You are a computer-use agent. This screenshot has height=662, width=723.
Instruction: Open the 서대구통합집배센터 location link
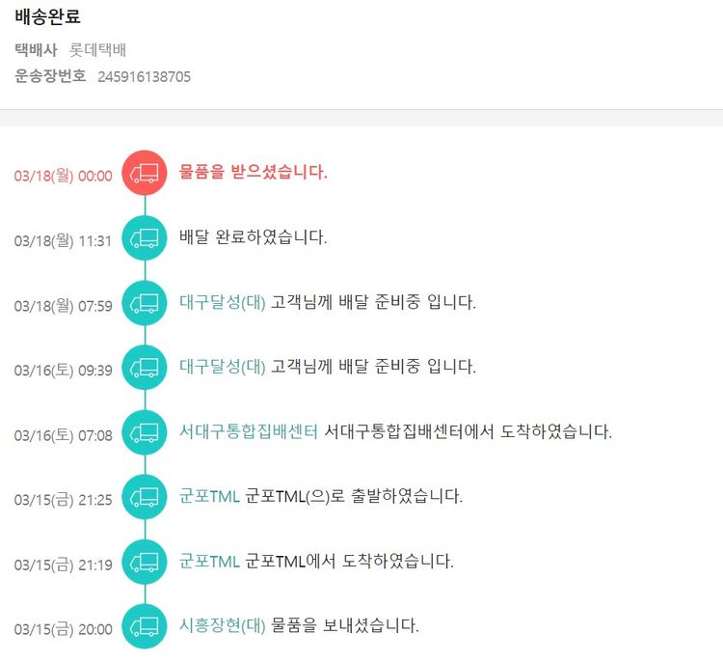249,432
